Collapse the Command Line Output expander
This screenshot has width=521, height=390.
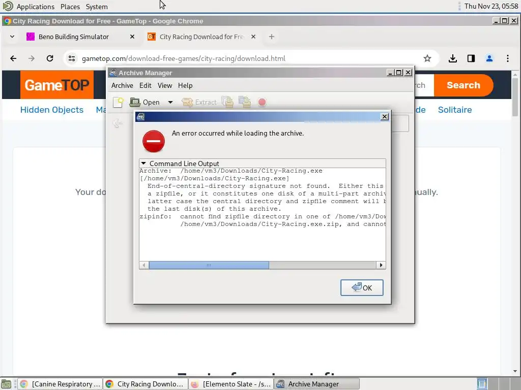click(143, 163)
